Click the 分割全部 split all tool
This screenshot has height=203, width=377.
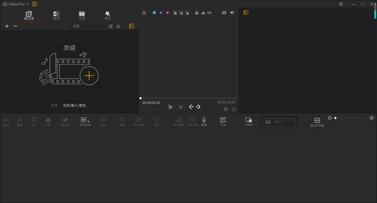(x=65, y=122)
